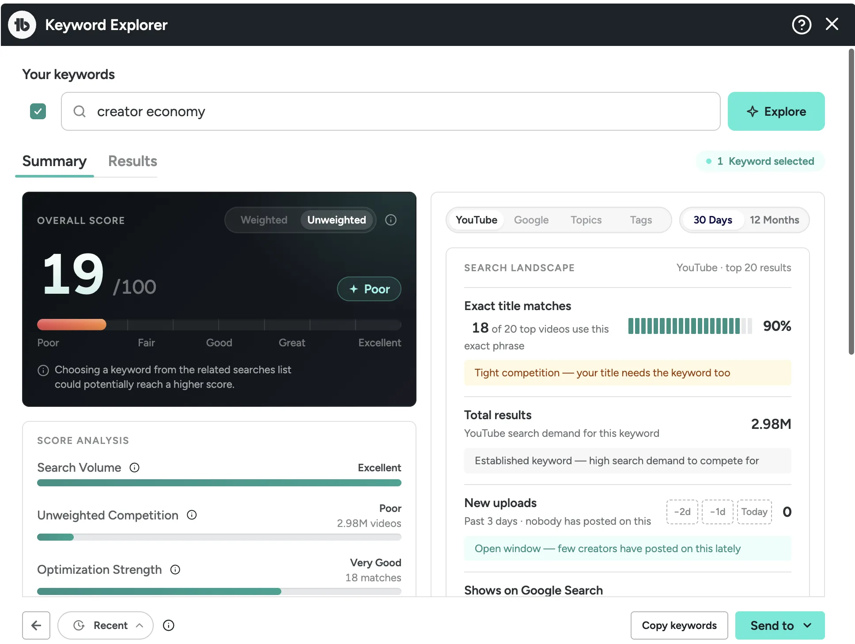Click the keyword search input field
The width and height of the screenshot is (855, 644).
390,111
